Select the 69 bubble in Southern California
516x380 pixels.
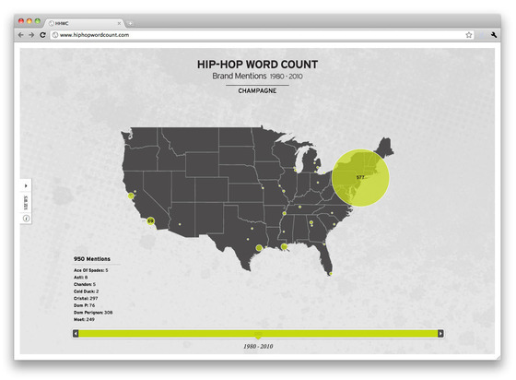pyautogui.click(x=150, y=221)
